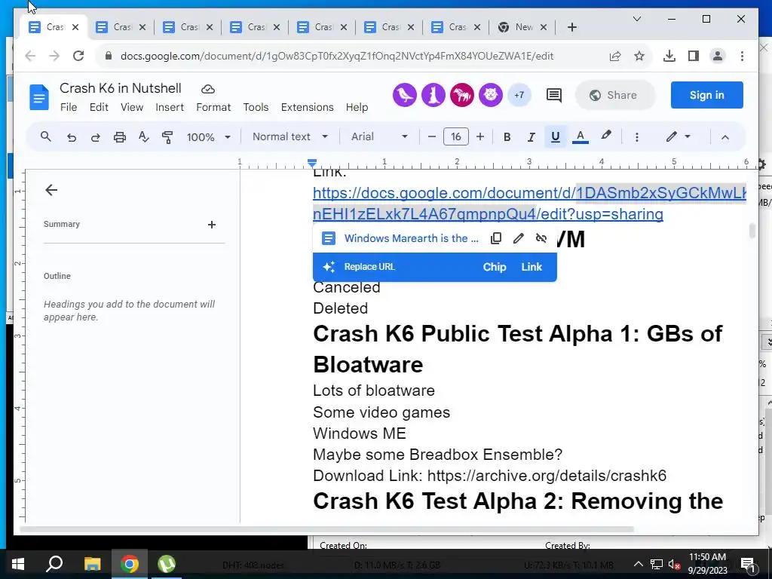Collapse the menus with the chevron
The image size is (772, 579).
pos(725,137)
